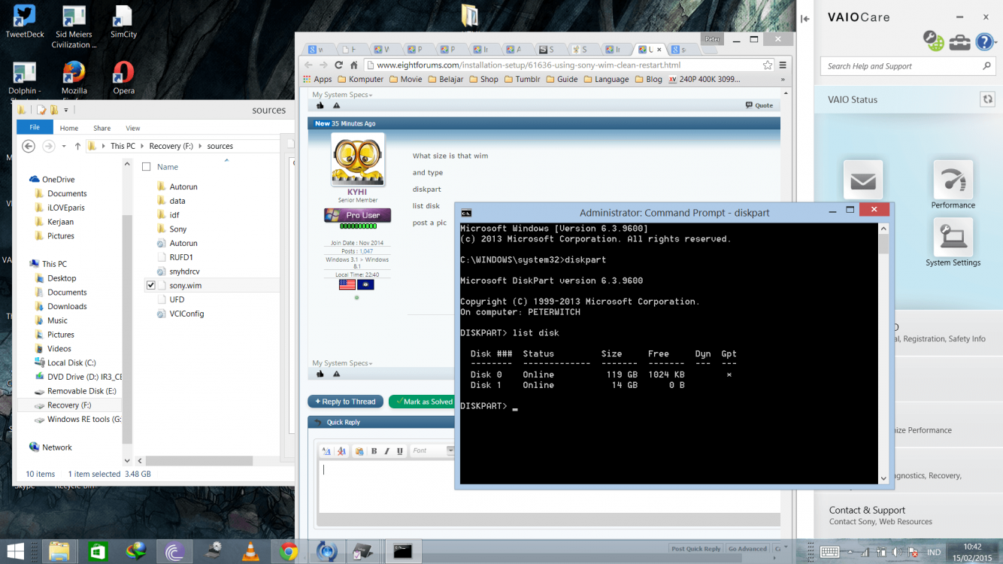Select Network in navigation pane
Image resolution: width=1003 pixels, height=564 pixels.
coord(57,447)
